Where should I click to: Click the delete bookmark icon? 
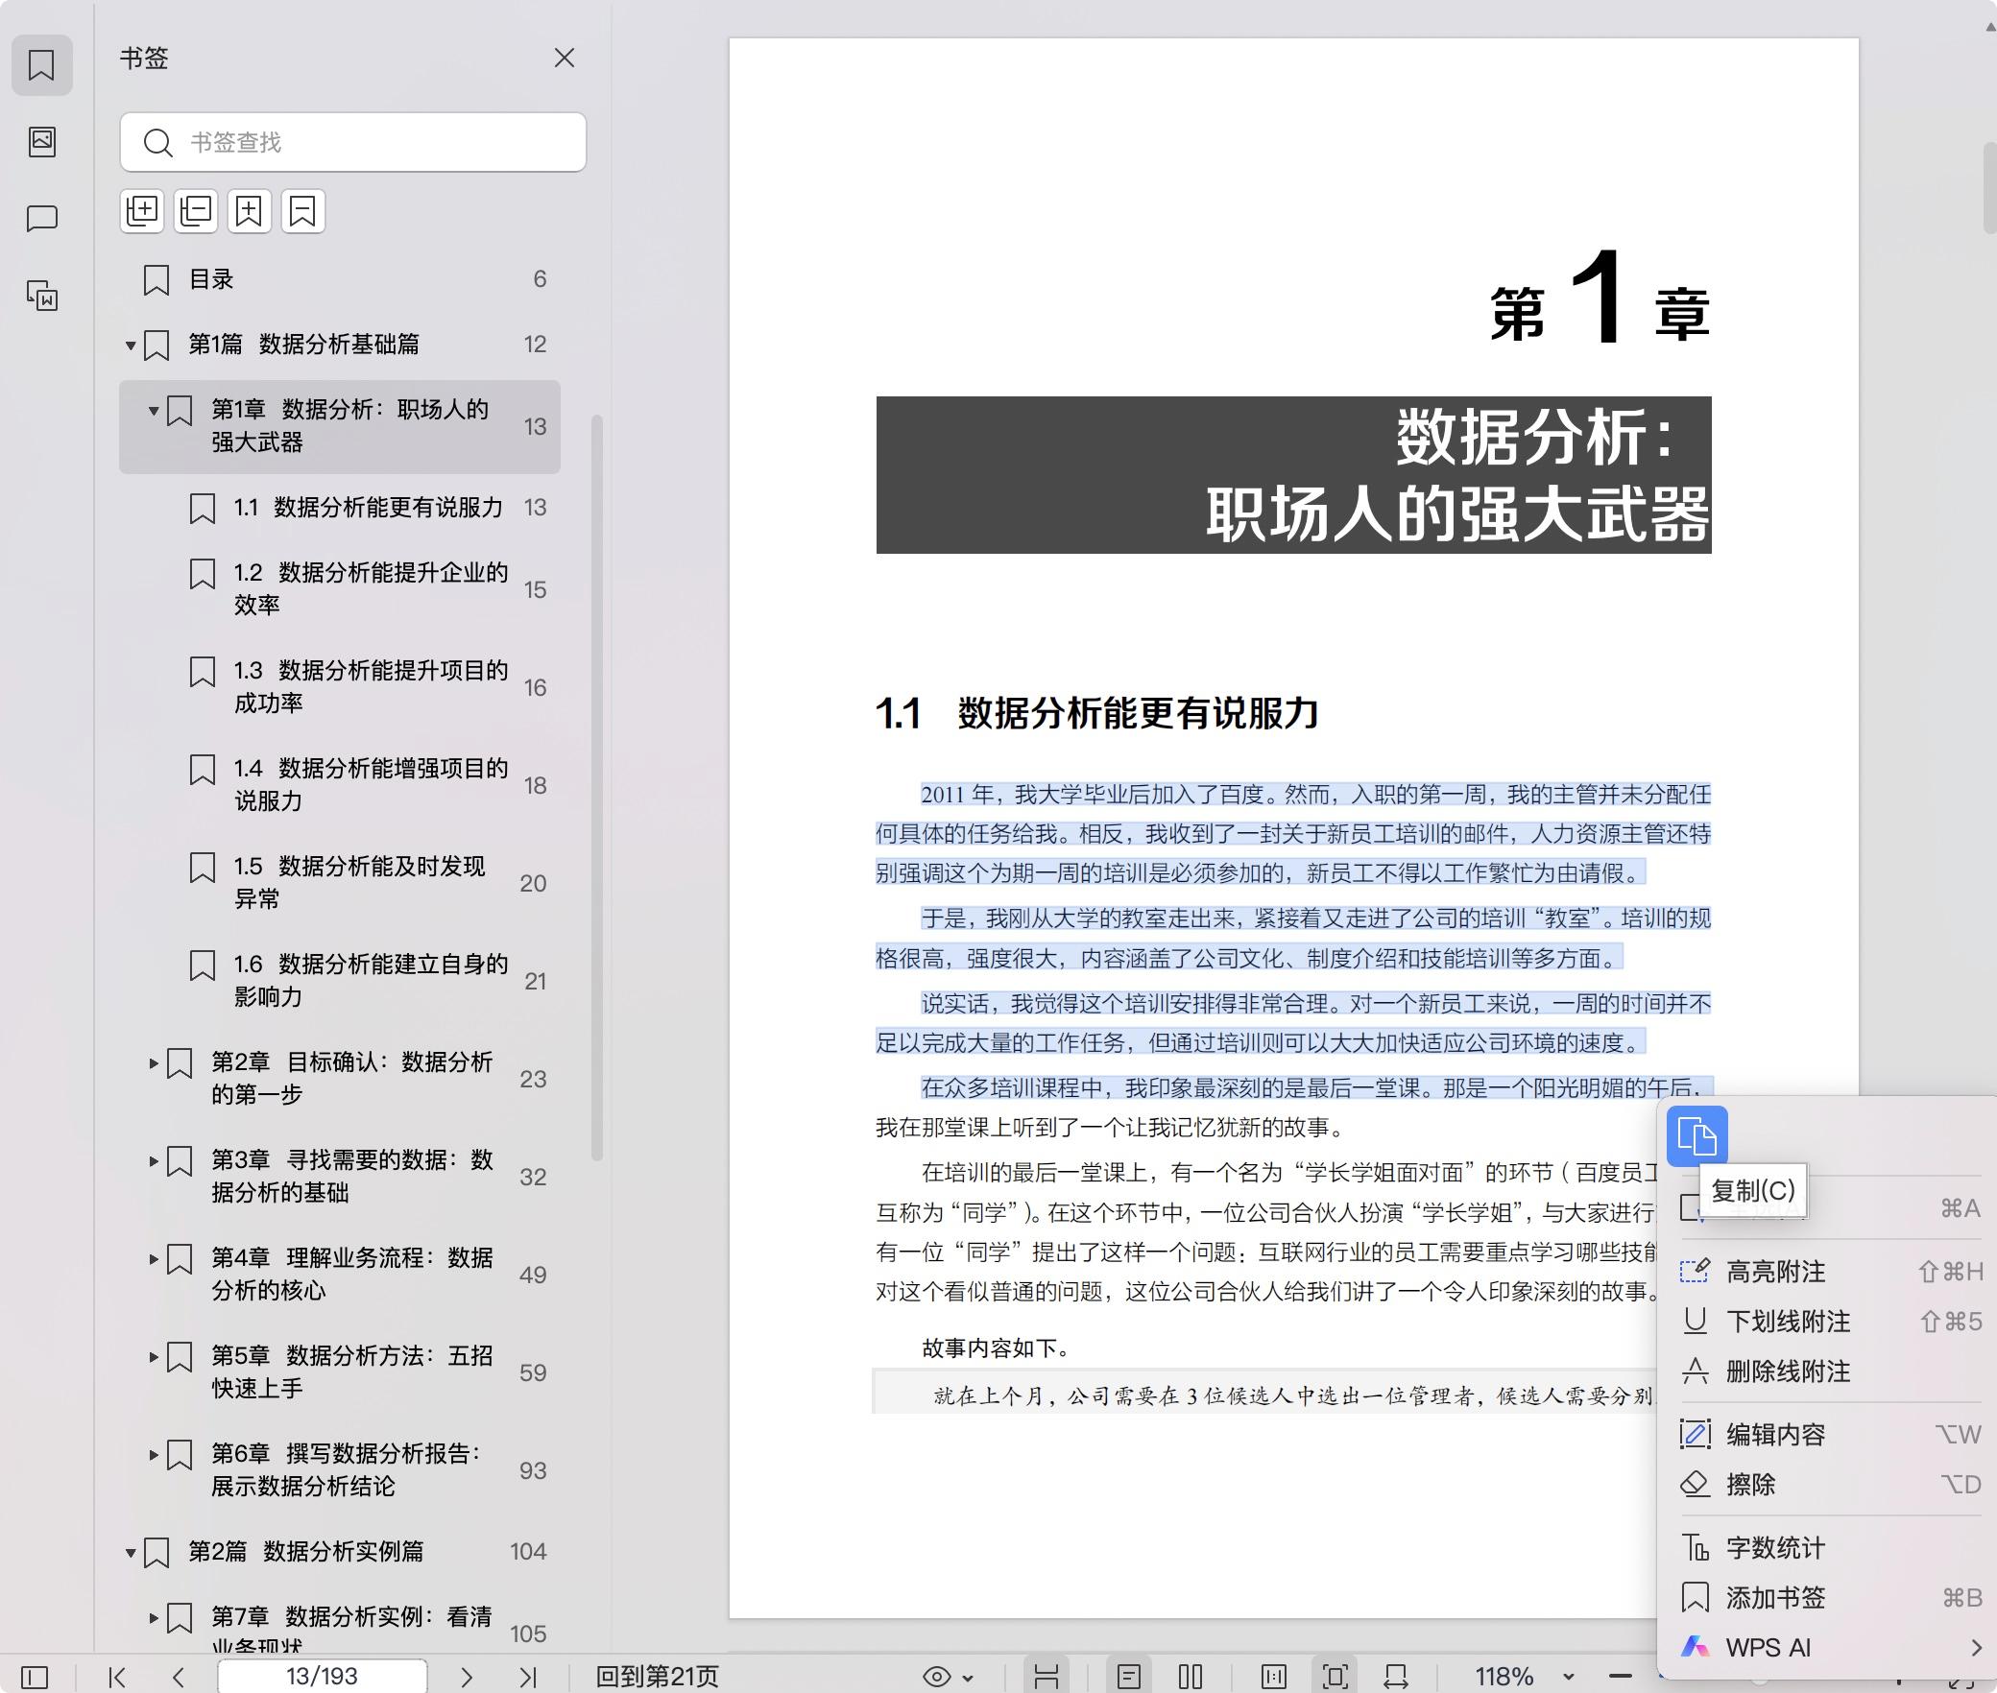tap(303, 211)
